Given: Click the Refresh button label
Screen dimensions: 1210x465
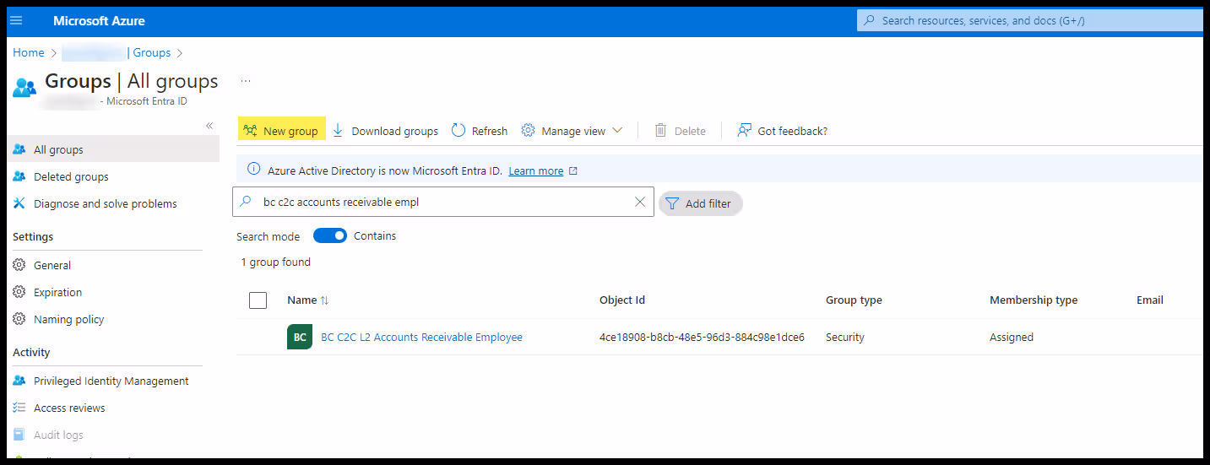Looking at the screenshot, I should pyautogui.click(x=490, y=131).
